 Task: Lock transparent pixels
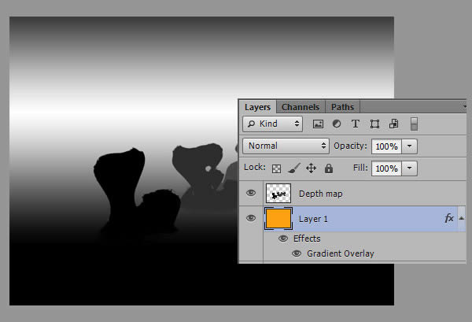[x=276, y=168]
